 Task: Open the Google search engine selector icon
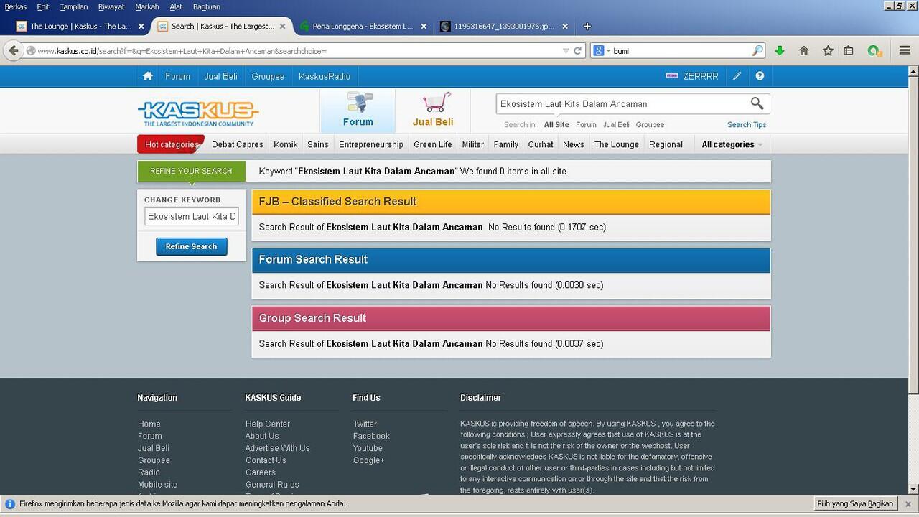tap(601, 51)
